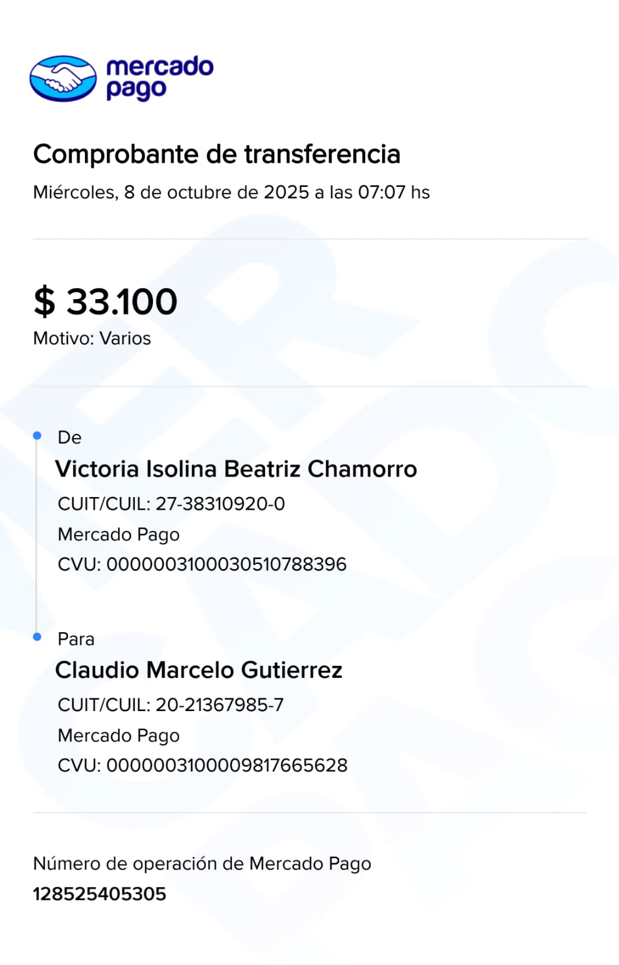Image resolution: width=619 pixels, height=965 pixels.
Task: Click "Mercado Pago" under the recipient name
Action: point(118,735)
